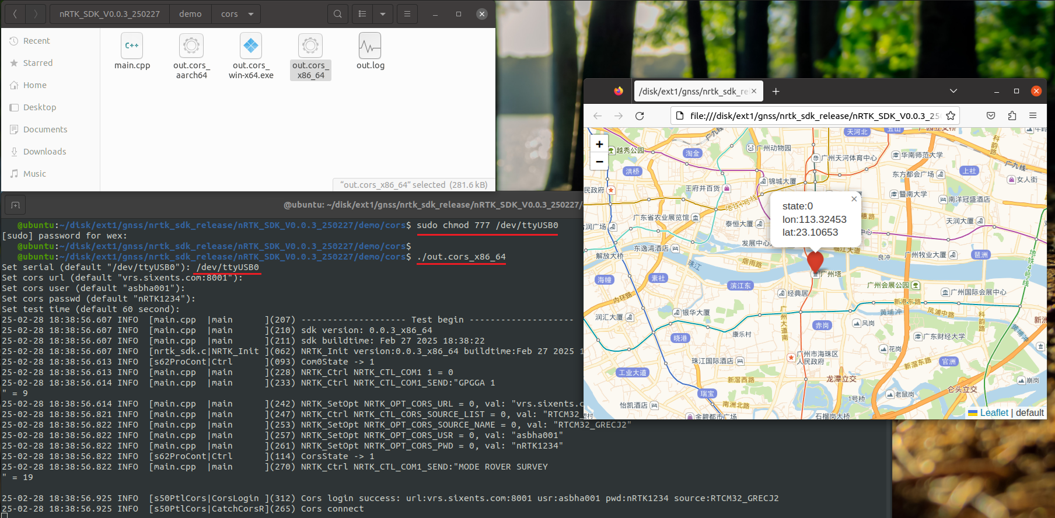Screen dimensions: 1055x518
Task: Zoom out on the map
Action: pos(599,162)
